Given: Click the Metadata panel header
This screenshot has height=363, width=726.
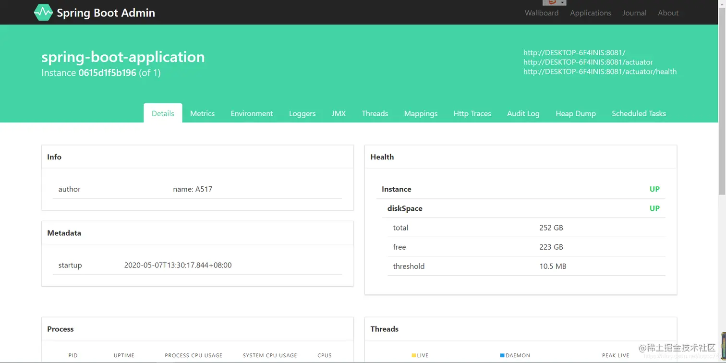Looking at the screenshot, I should (197, 233).
